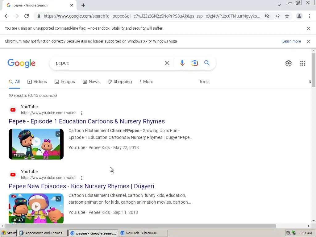The height and width of the screenshot is (237, 316).
Task: Reload the current page
Action: click(x=27, y=16)
